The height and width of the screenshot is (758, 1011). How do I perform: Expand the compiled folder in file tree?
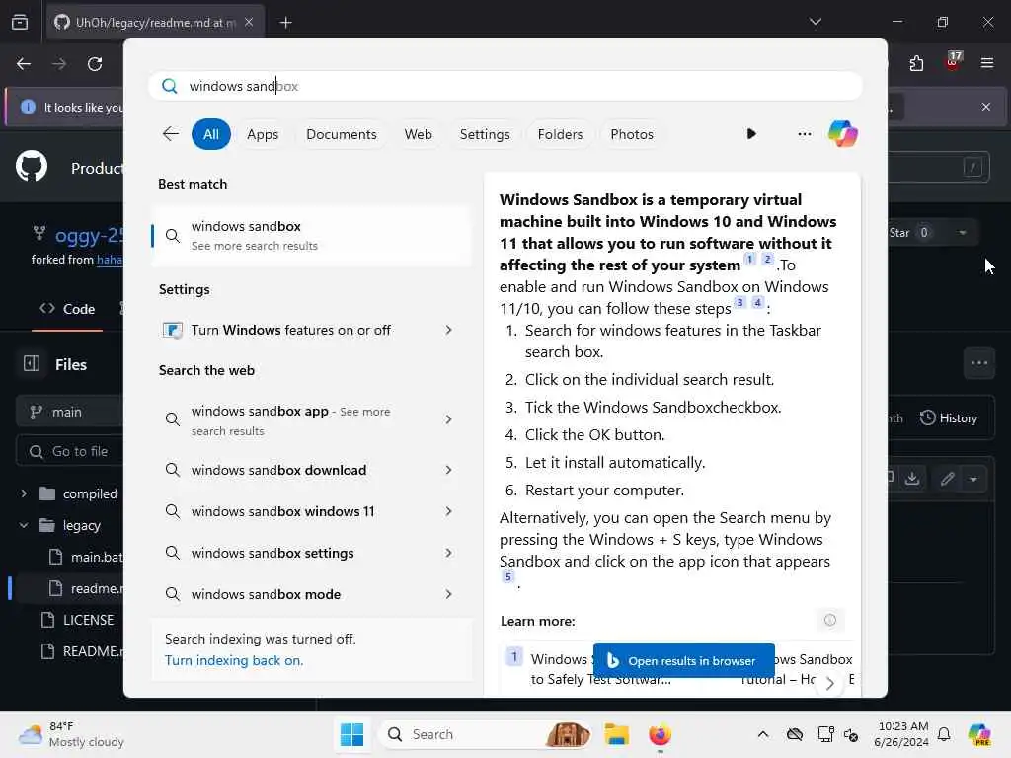point(24,493)
